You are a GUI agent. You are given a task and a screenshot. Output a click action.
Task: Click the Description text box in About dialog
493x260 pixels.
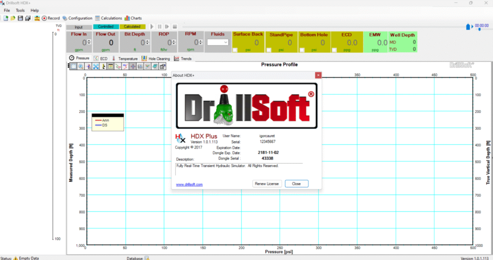(239, 169)
